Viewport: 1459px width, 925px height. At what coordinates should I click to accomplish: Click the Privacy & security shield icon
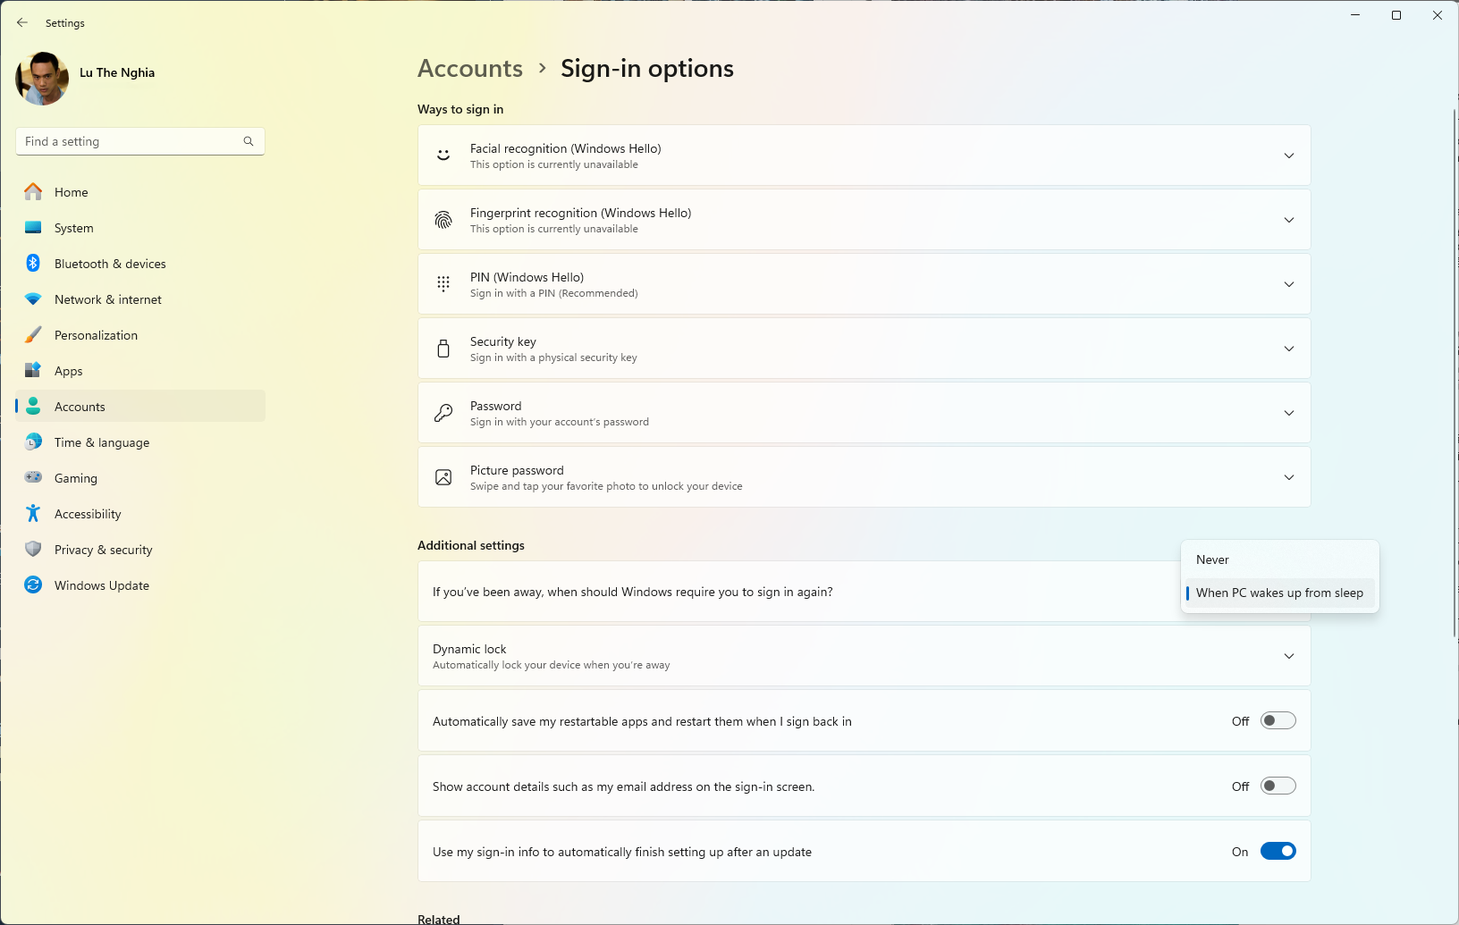pyautogui.click(x=33, y=549)
